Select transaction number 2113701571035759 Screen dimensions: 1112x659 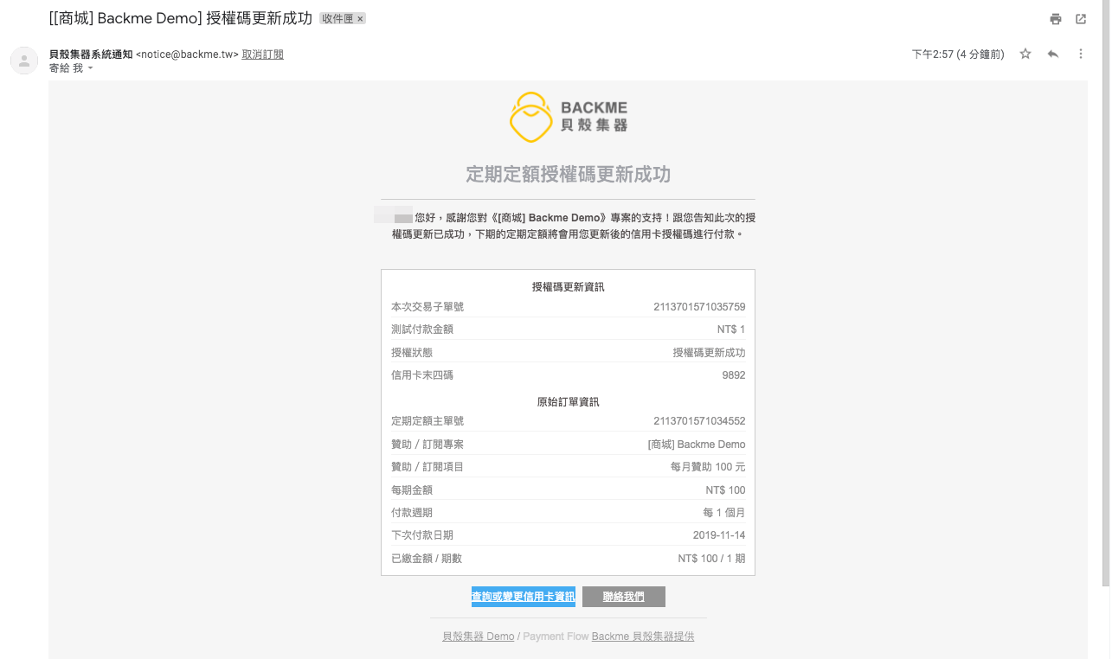(x=699, y=307)
